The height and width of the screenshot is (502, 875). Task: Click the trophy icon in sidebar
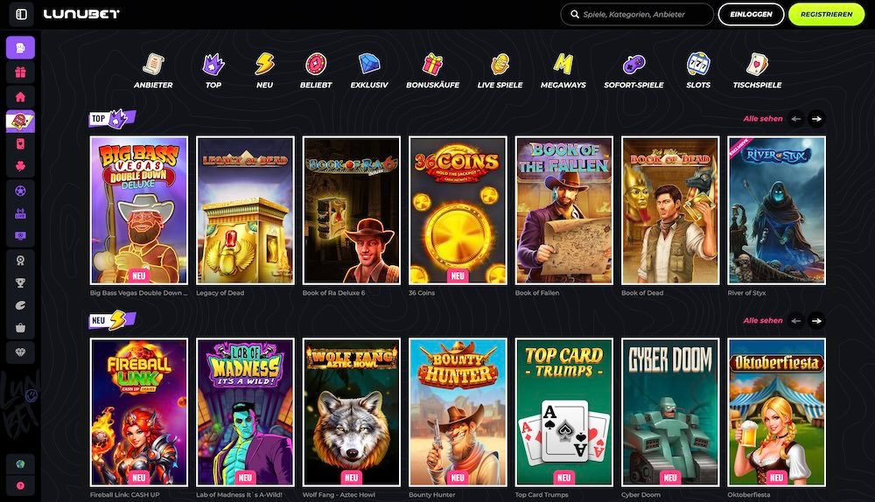coord(20,282)
